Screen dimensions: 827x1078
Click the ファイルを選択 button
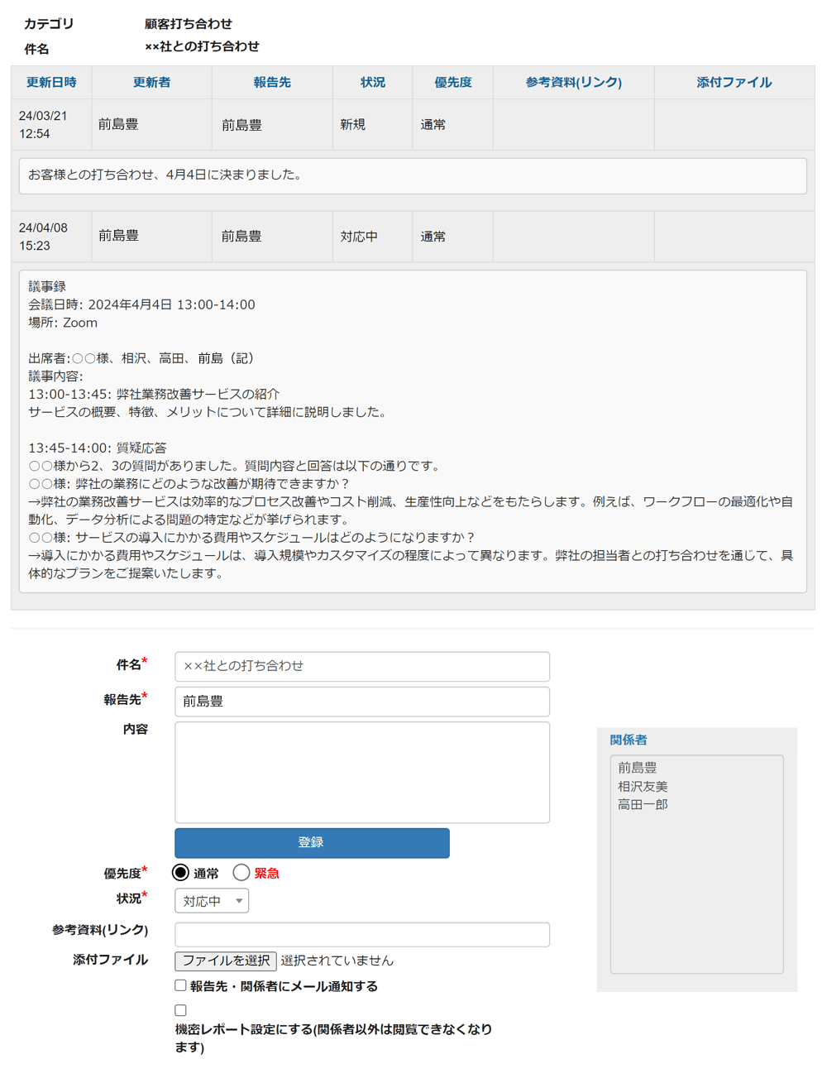(x=225, y=961)
